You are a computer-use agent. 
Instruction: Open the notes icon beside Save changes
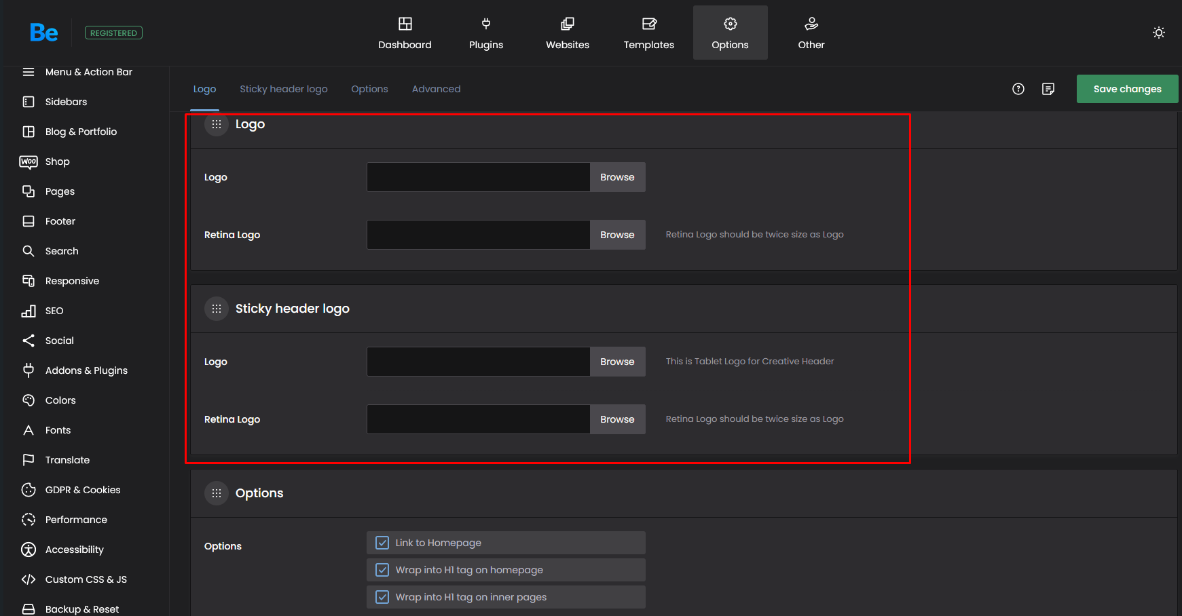click(x=1048, y=89)
